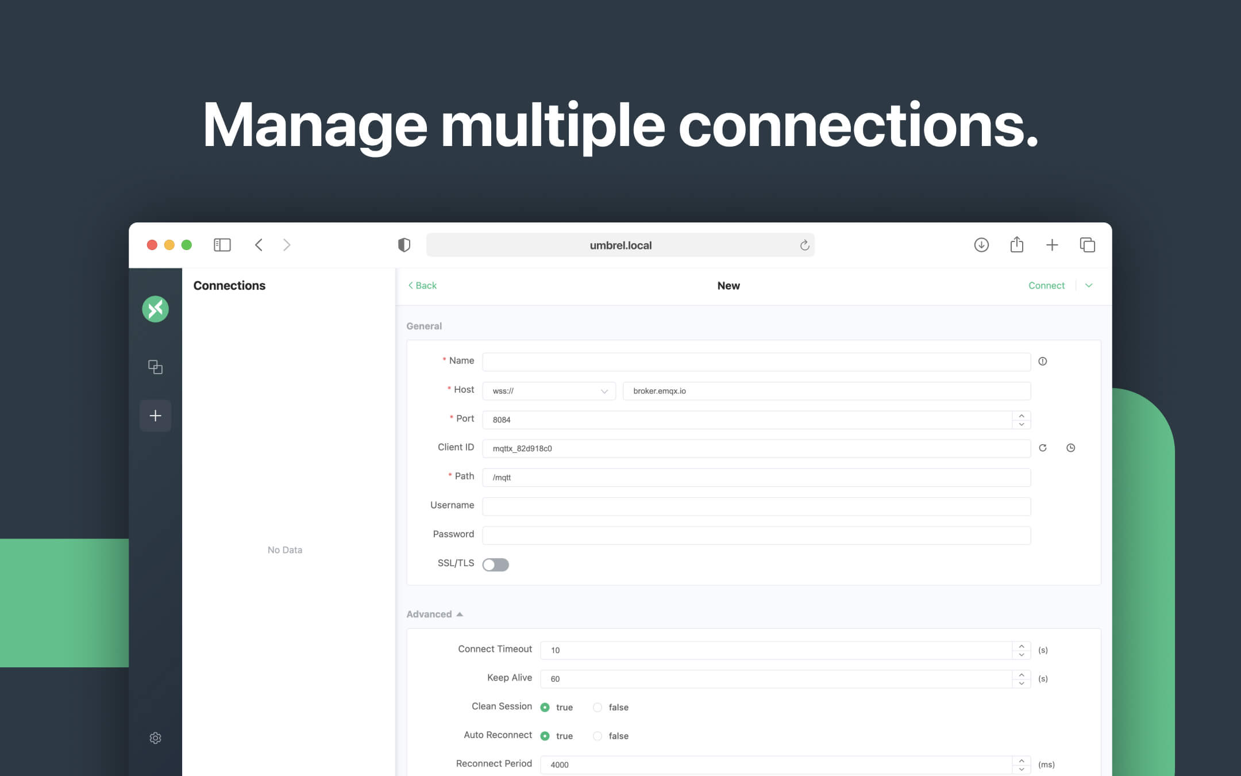
Task: Click the Connect button
Action: coord(1046,285)
